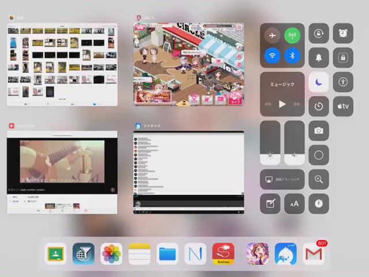This screenshot has width=369, height=277.
Task: Open Gmail with 801 badge
Action: [314, 254]
